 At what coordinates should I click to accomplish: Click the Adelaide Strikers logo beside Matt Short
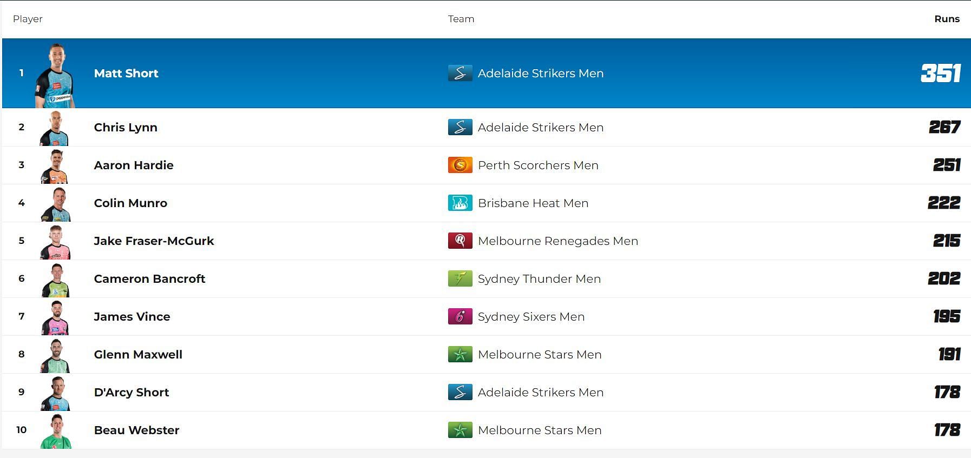click(460, 73)
